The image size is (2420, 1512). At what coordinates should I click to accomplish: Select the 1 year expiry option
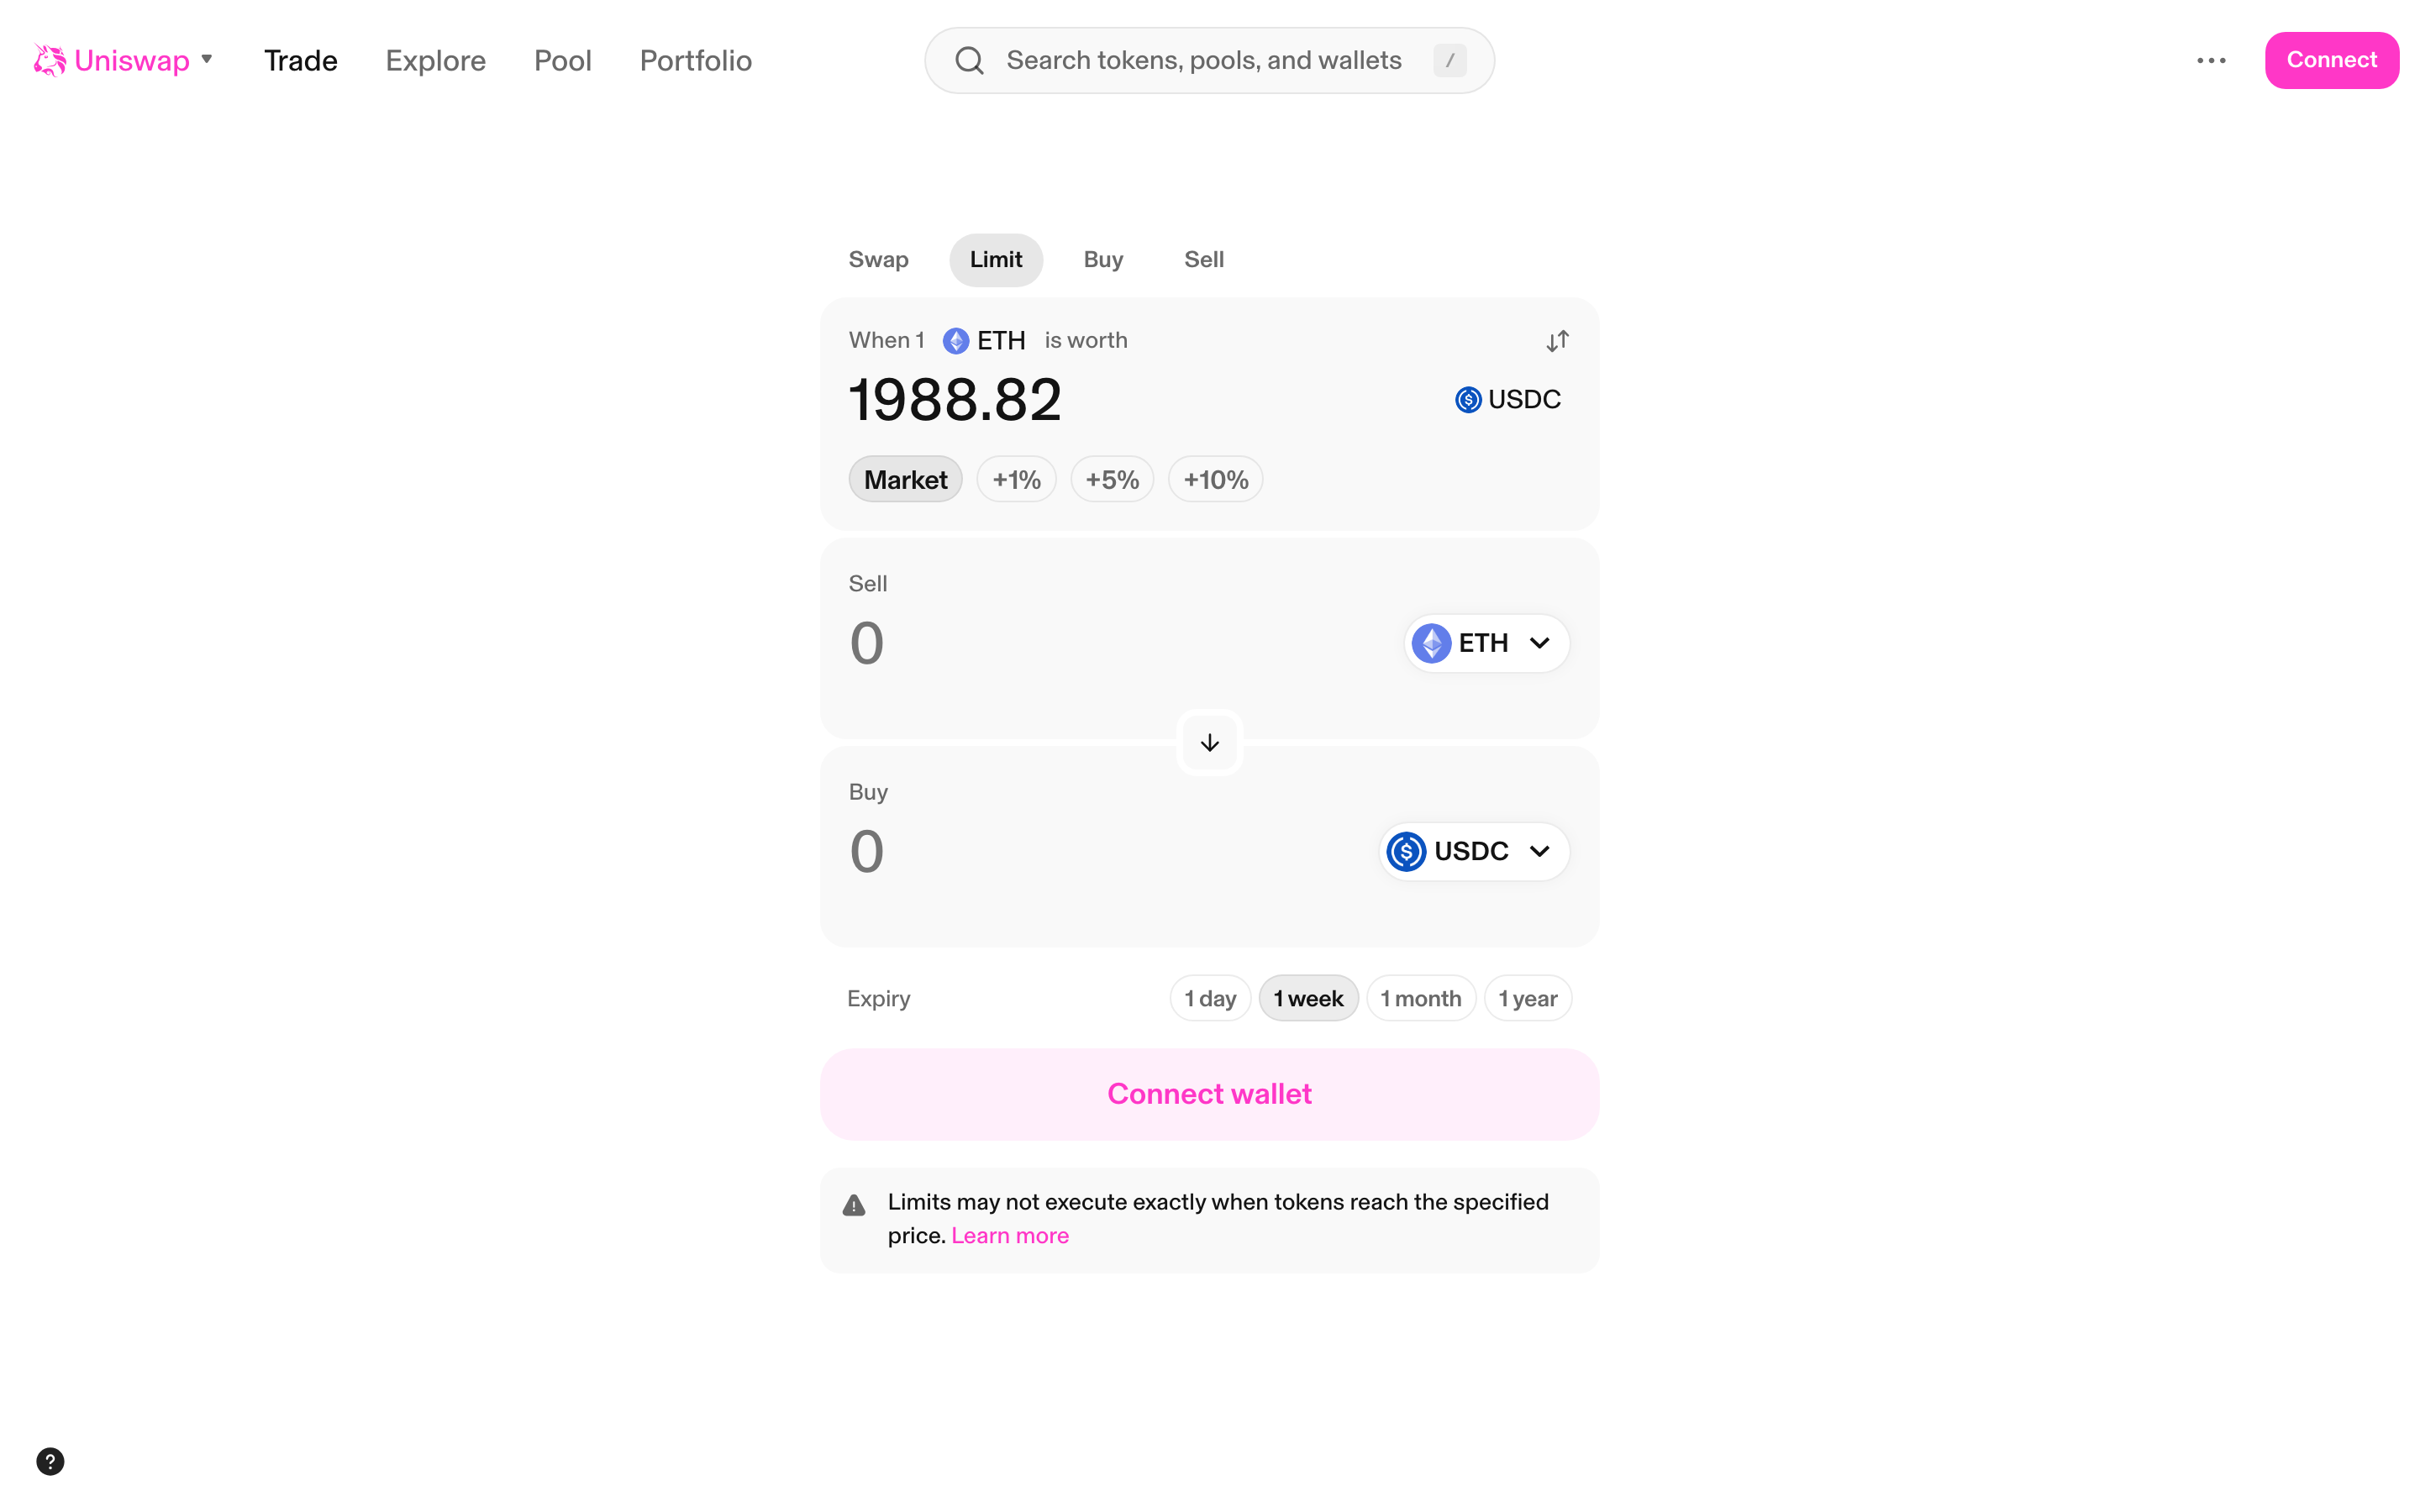point(1527,997)
